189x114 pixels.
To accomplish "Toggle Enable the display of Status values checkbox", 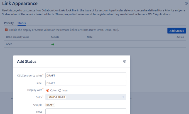I will point(6,30).
